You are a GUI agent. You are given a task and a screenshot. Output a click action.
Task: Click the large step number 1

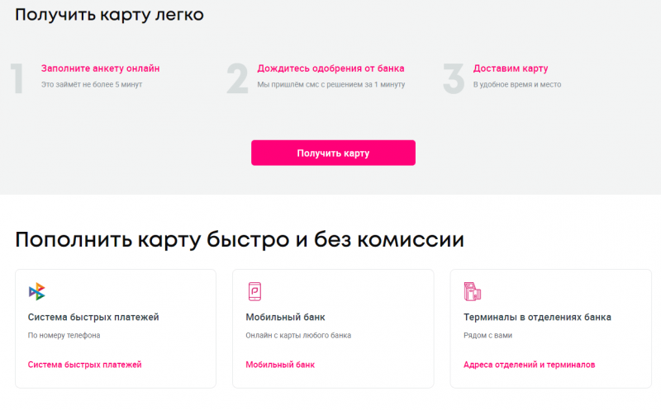17,79
